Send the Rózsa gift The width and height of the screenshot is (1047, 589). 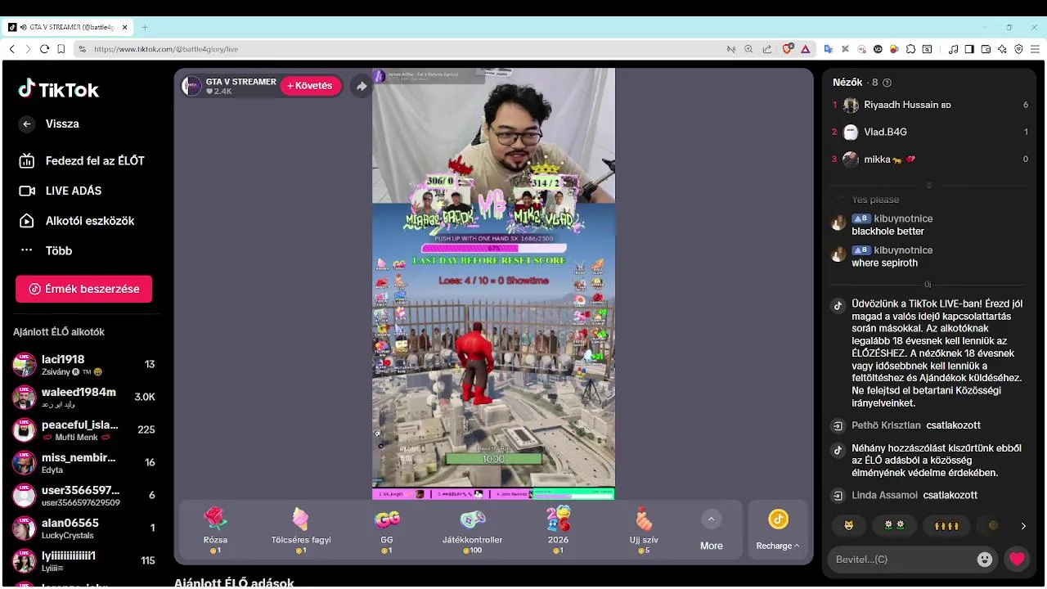point(215,530)
